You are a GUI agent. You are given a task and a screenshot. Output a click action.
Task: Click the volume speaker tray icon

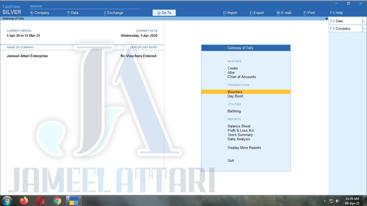(x=337, y=201)
